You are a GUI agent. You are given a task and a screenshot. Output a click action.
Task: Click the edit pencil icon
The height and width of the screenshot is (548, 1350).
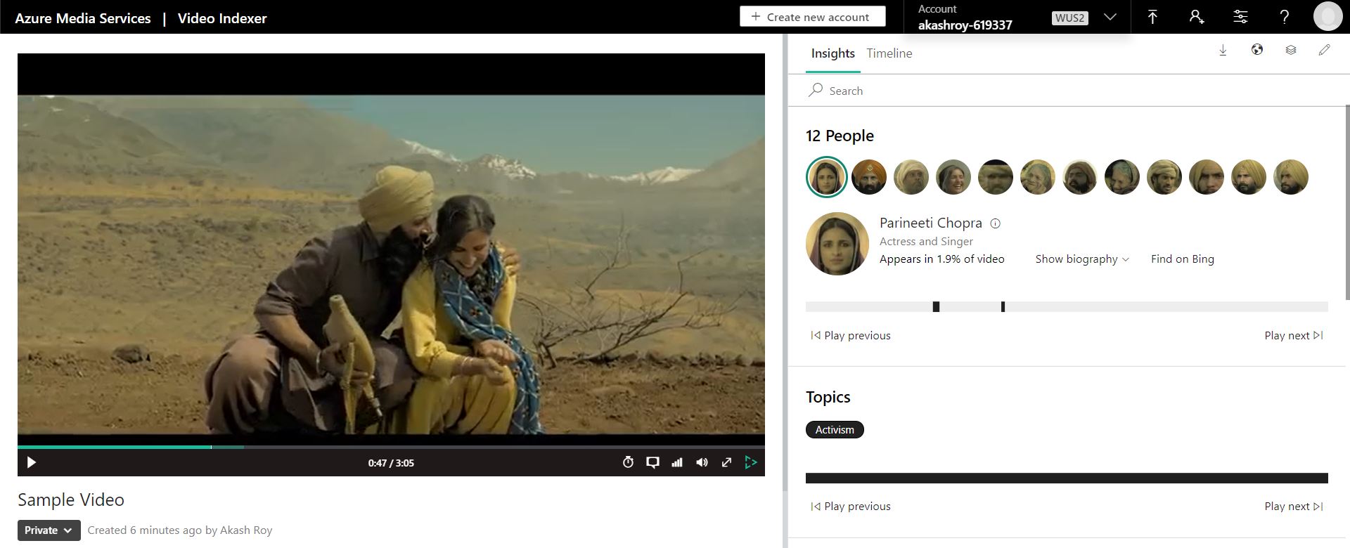point(1325,50)
